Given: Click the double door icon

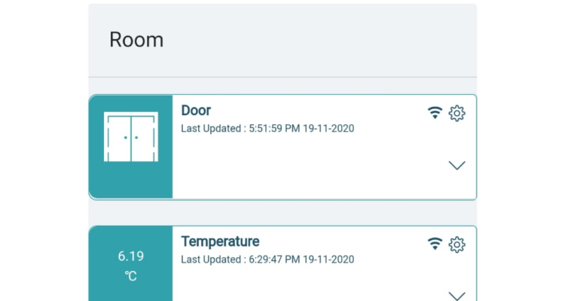Looking at the screenshot, I should point(131,137).
